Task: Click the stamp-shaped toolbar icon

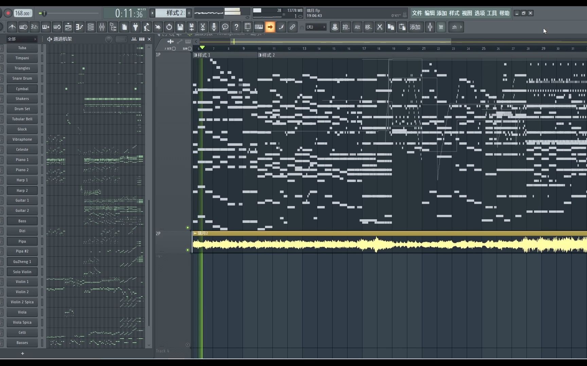Action: (335, 27)
